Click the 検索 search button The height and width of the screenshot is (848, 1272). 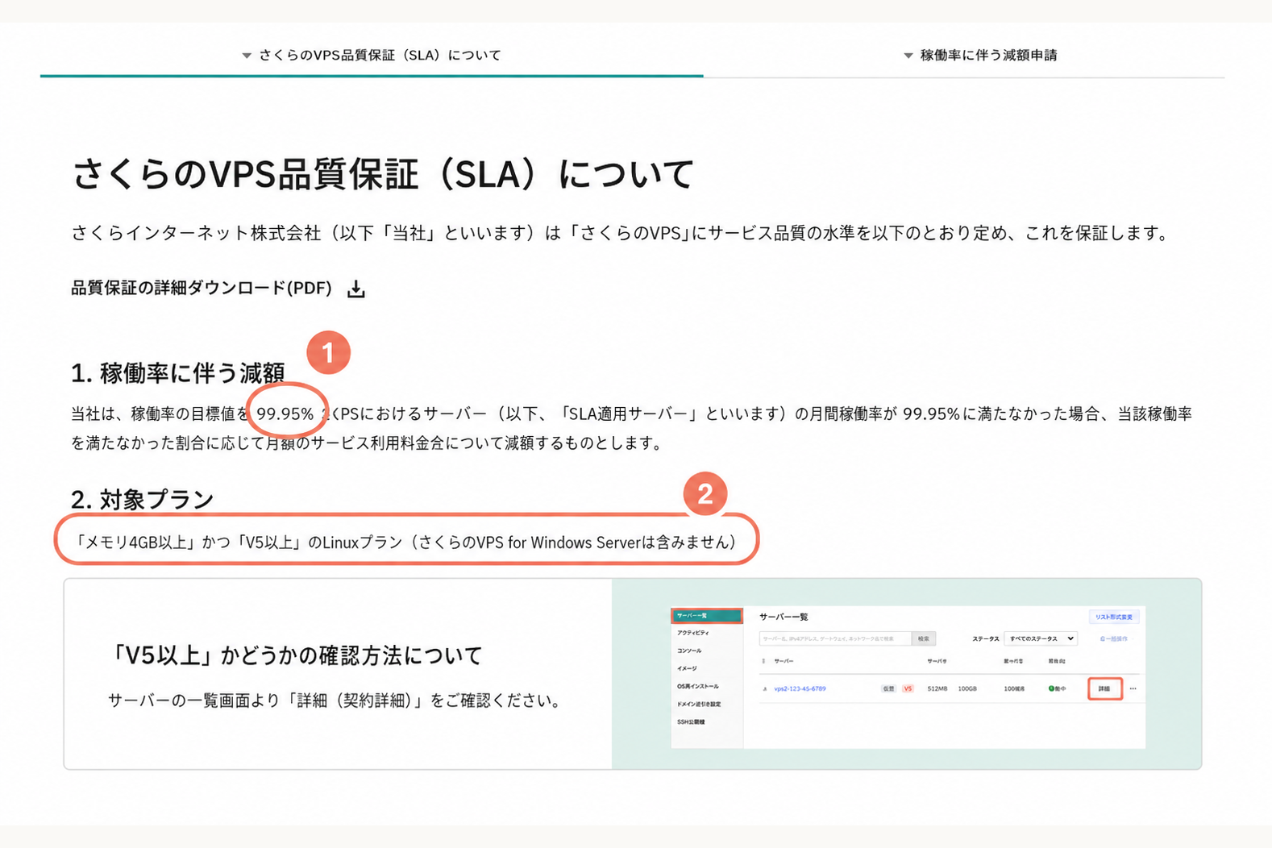924,638
